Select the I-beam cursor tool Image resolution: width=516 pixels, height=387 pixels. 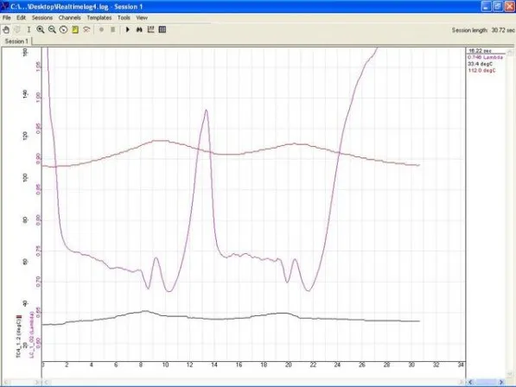click(29, 30)
